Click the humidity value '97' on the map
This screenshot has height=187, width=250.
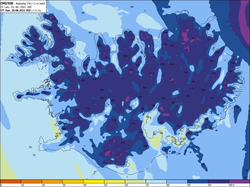20,50
